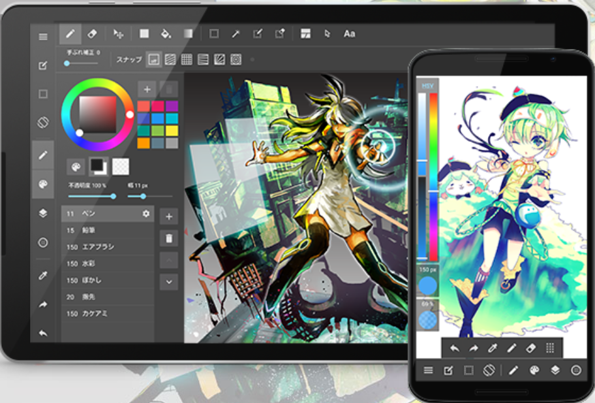This screenshot has height=403, width=595.
Task: Activate the Move tool in top toolbar
Action: point(118,34)
